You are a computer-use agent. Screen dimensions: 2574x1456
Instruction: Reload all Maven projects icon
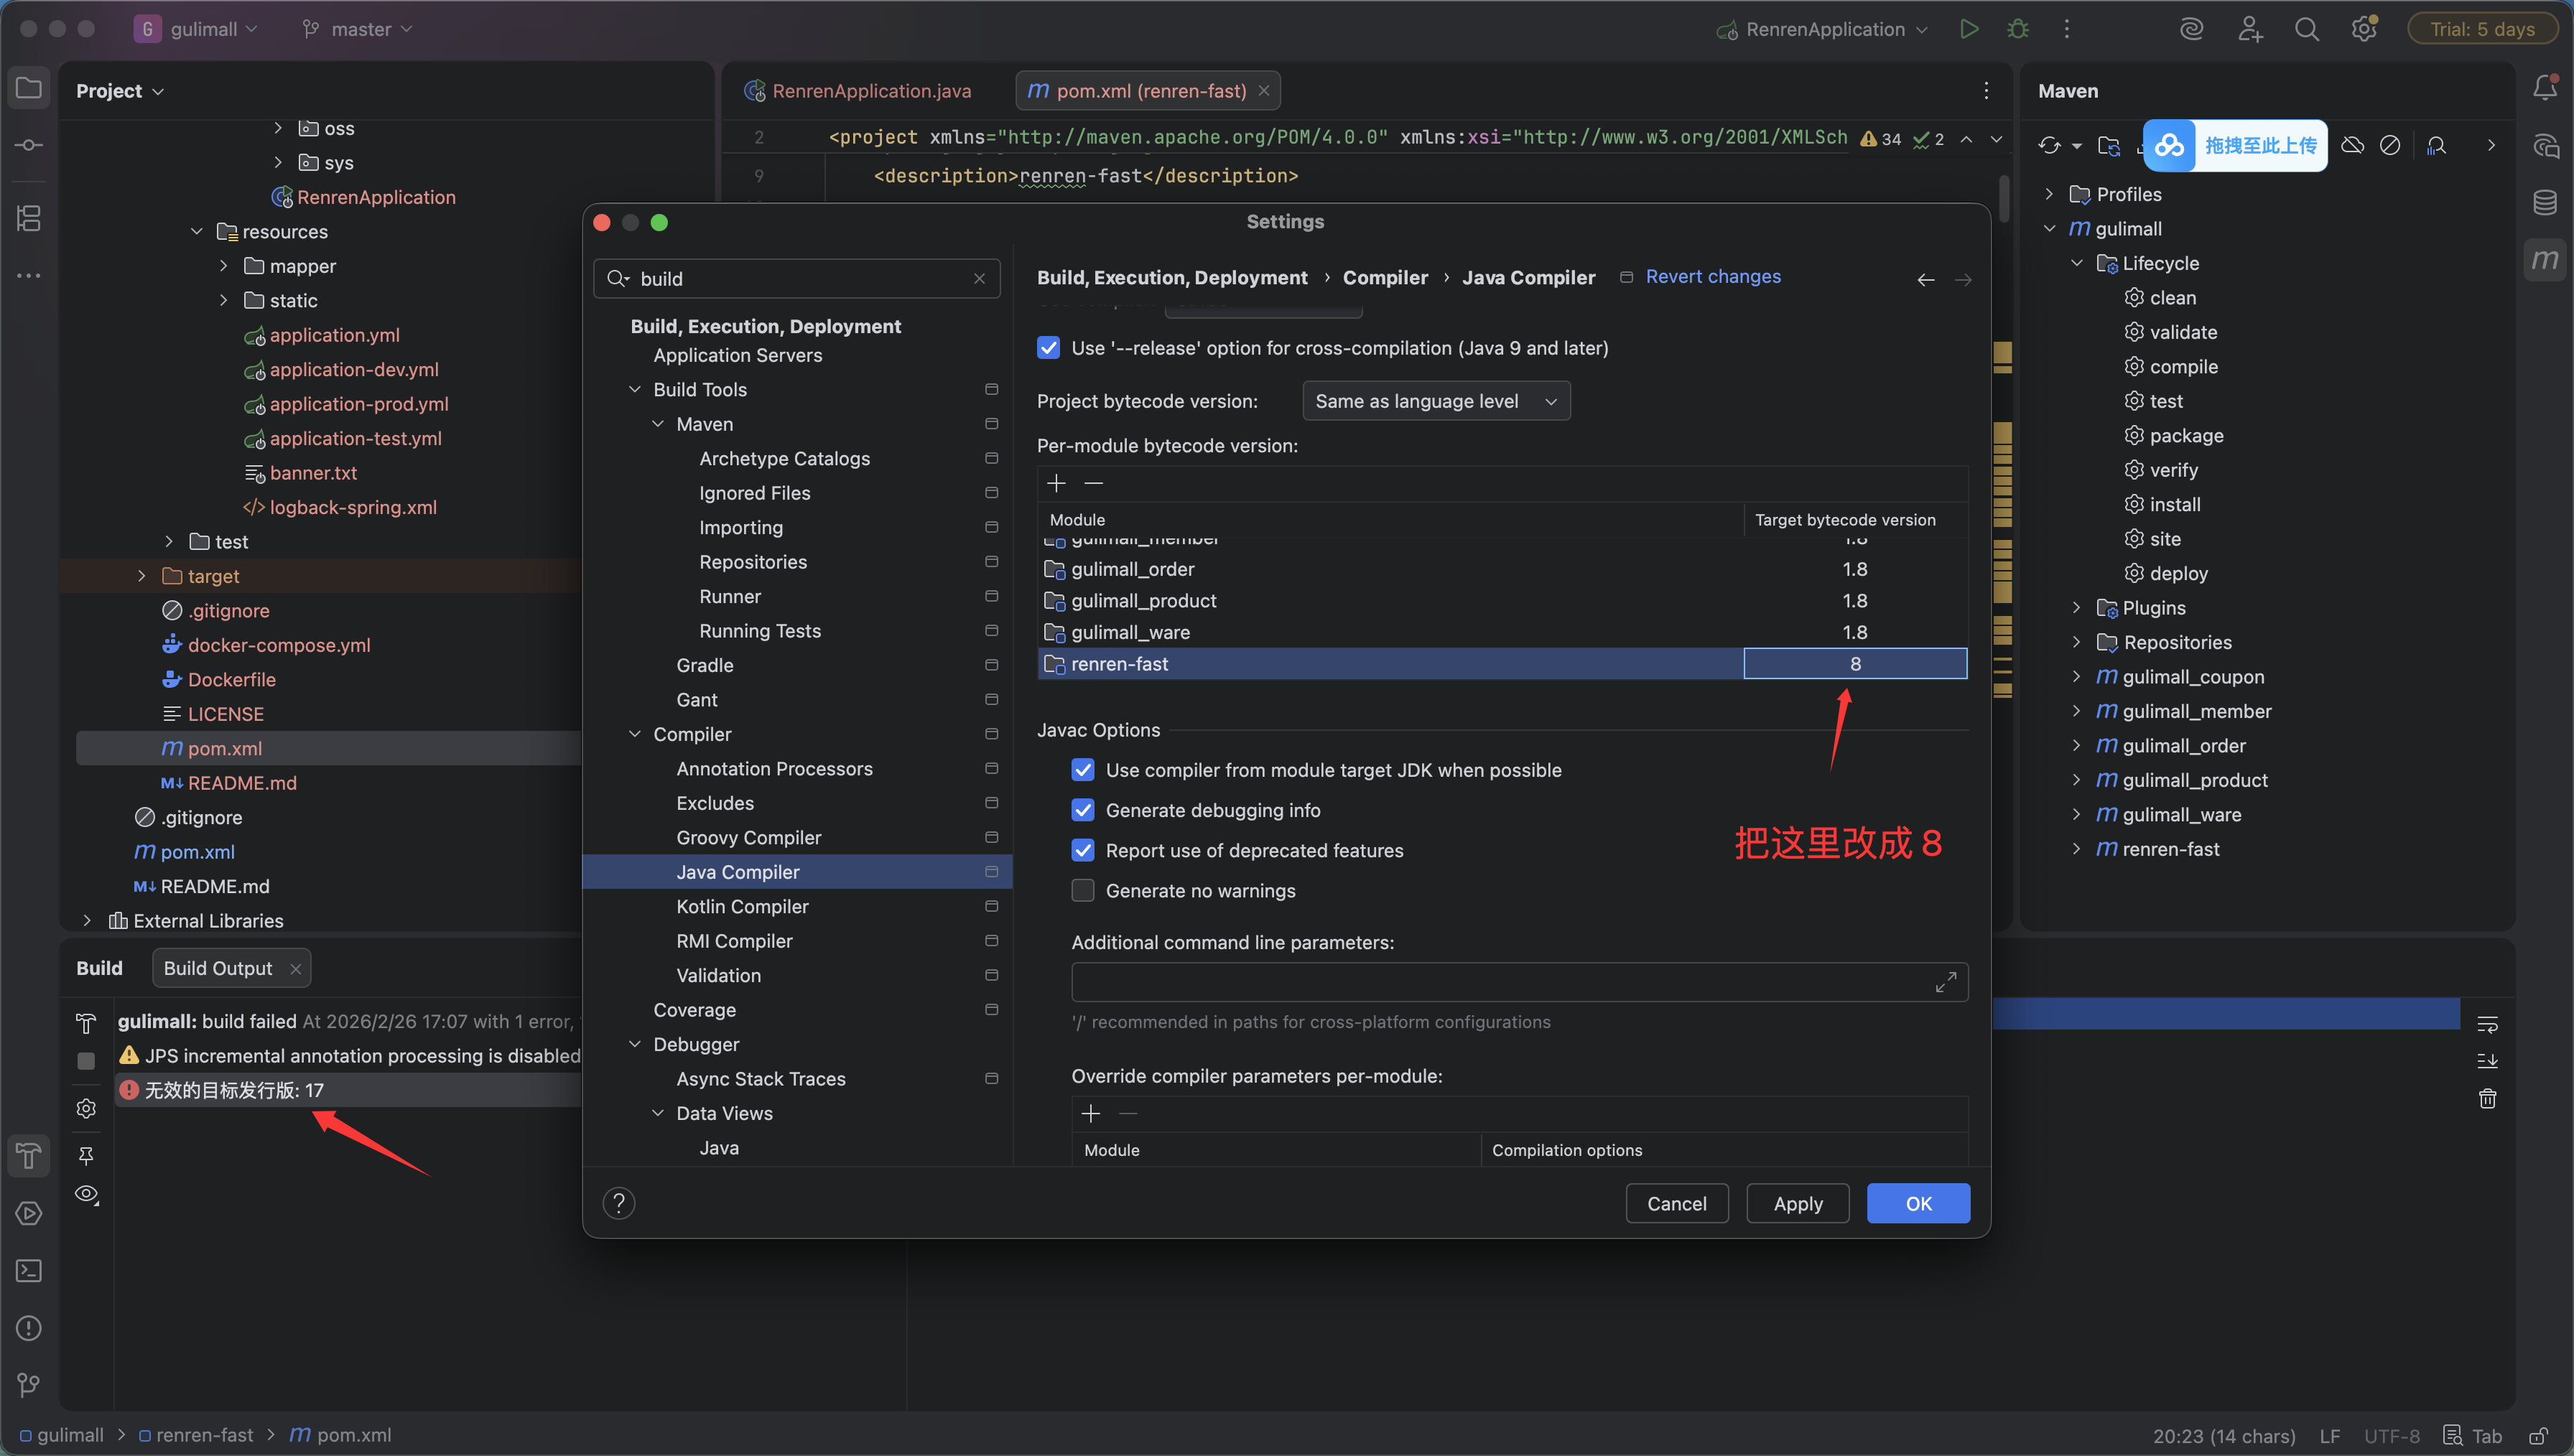(2050, 146)
